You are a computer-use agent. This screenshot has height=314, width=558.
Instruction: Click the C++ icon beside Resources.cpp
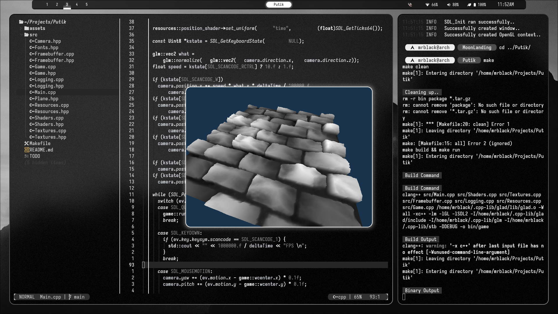pos(32,105)
